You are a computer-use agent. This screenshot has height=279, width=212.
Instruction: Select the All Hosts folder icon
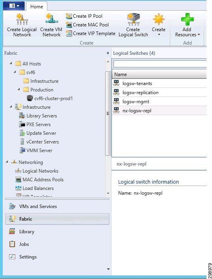18,63
